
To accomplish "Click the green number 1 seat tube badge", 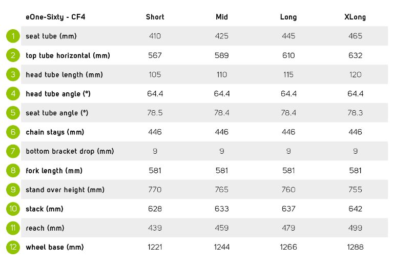I will [13, 36].
